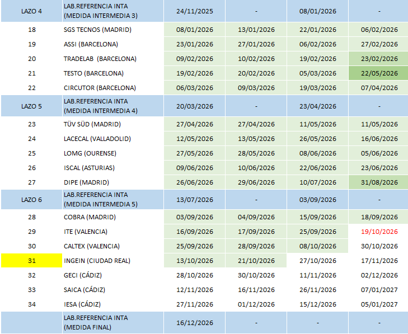This screenshot has width=408, height=334.
Task: Click date 02/12/2026 in GECI row
Action: [379, 275]
